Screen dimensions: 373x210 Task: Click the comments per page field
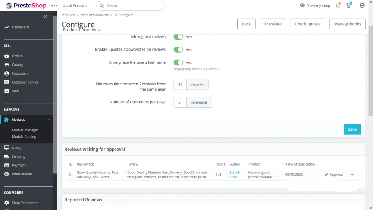click(x=180, y=102)
